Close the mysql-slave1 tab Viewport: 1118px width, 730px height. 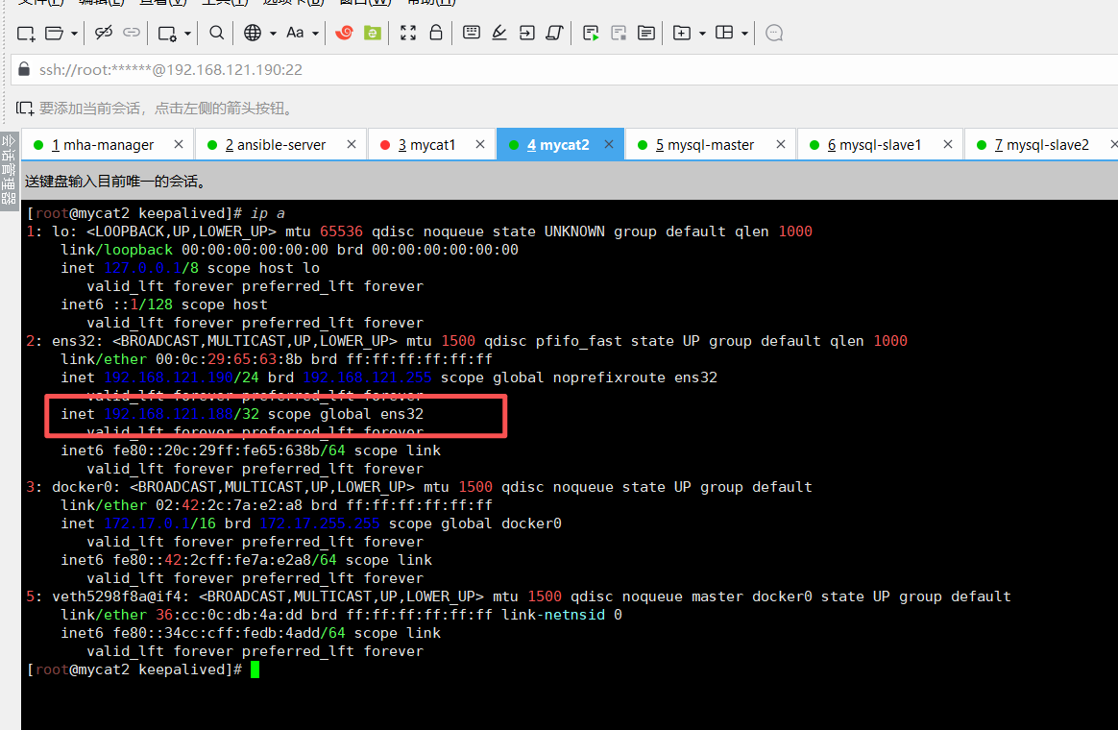coord(948,145)
